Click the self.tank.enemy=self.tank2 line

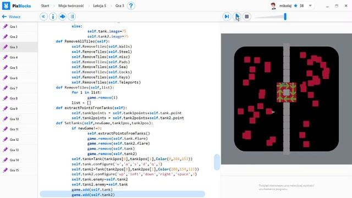tap(100, 179)
